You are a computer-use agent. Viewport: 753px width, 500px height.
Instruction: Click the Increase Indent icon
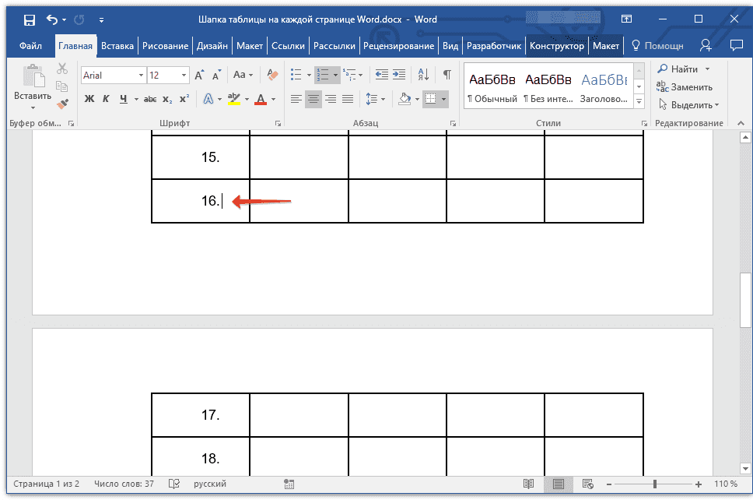400,76
